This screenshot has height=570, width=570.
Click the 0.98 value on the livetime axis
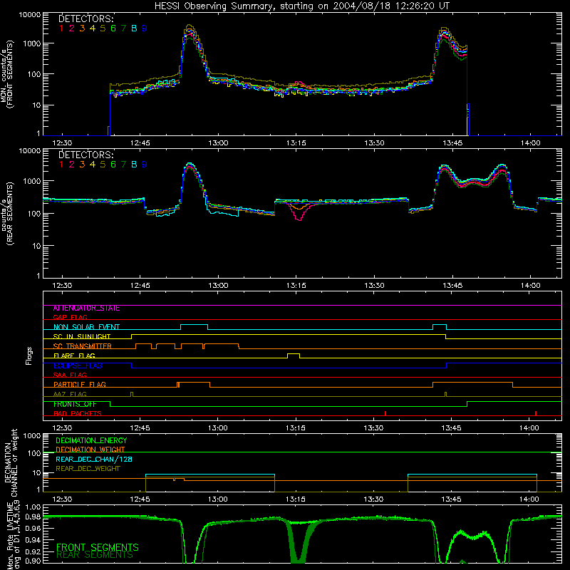pos(33,517)
